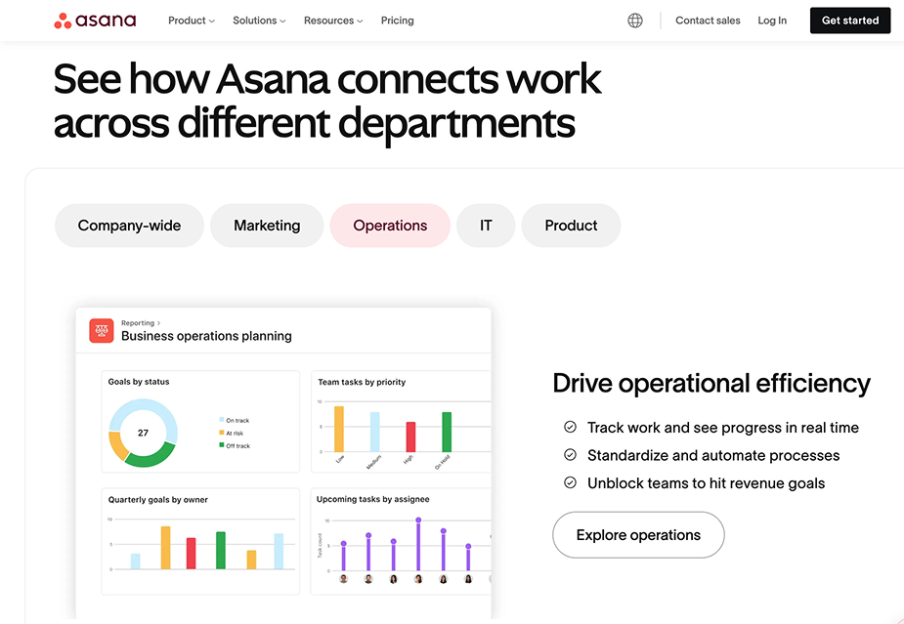Screen dimensions: 904x624
Task: Click the Log In link
Action: (772, 21)
